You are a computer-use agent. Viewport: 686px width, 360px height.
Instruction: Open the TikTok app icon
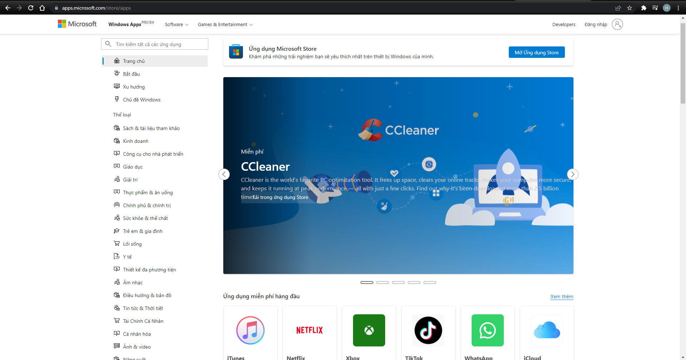pos(428,330)
